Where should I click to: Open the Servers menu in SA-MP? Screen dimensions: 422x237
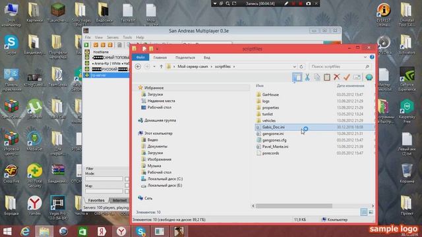pos(113,38)
